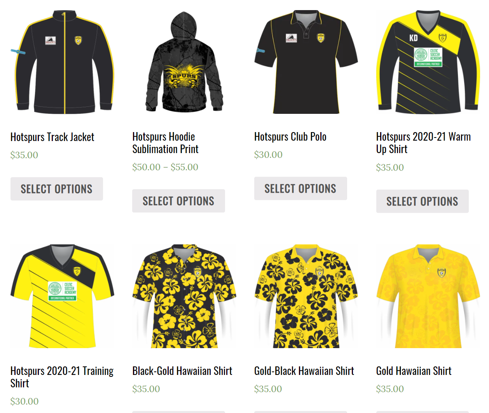Viewport: 489px width, 413px height.
Task: Open the Hotspurs 2020-21 Training Shirt image
Action: (x=62, y=296)
